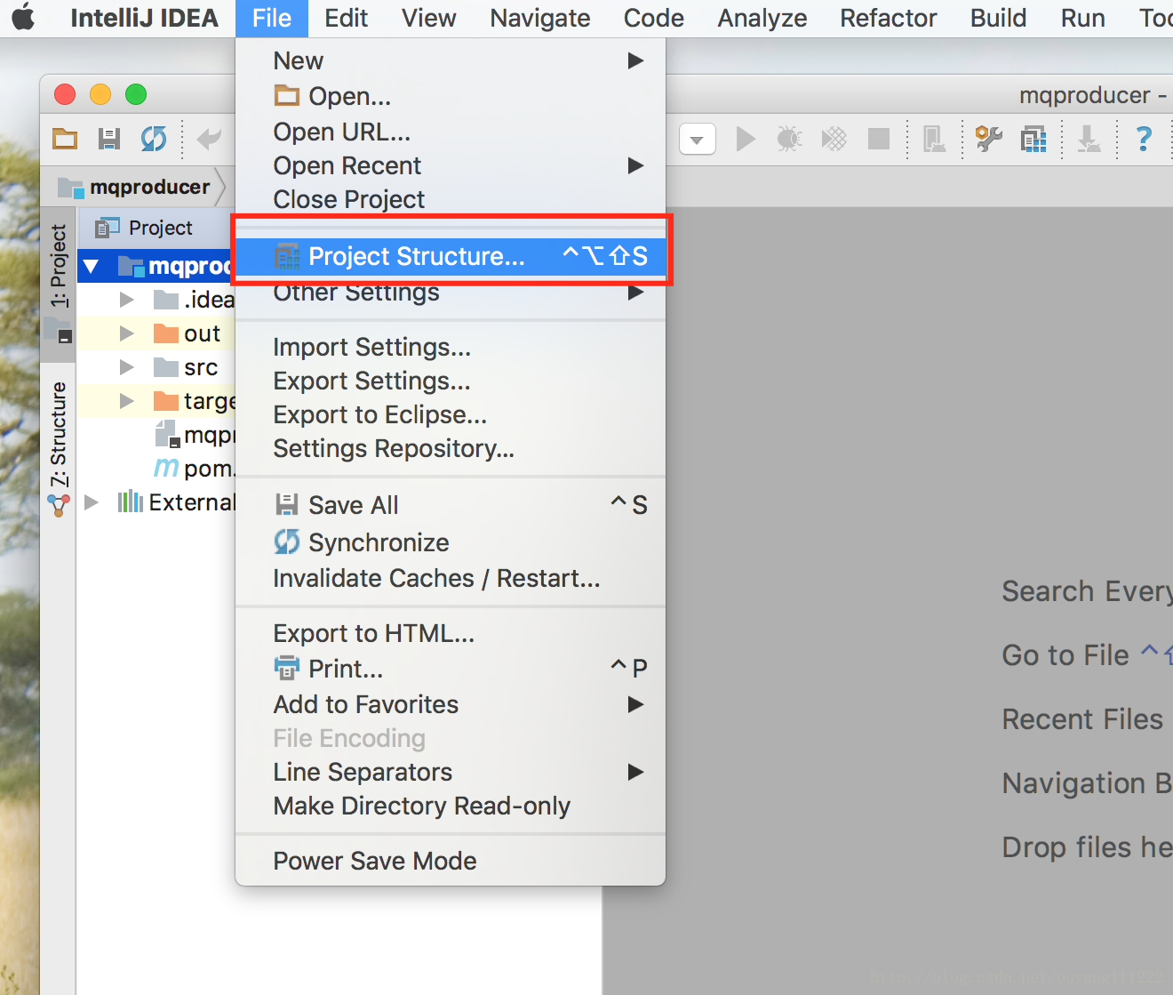This screenshot has height=995, width=1173.
Task: Choose Import Settings... menu item
Action: coord(451,347)
